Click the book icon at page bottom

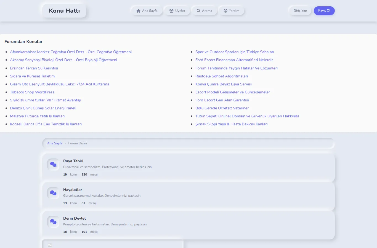[50, 245]
